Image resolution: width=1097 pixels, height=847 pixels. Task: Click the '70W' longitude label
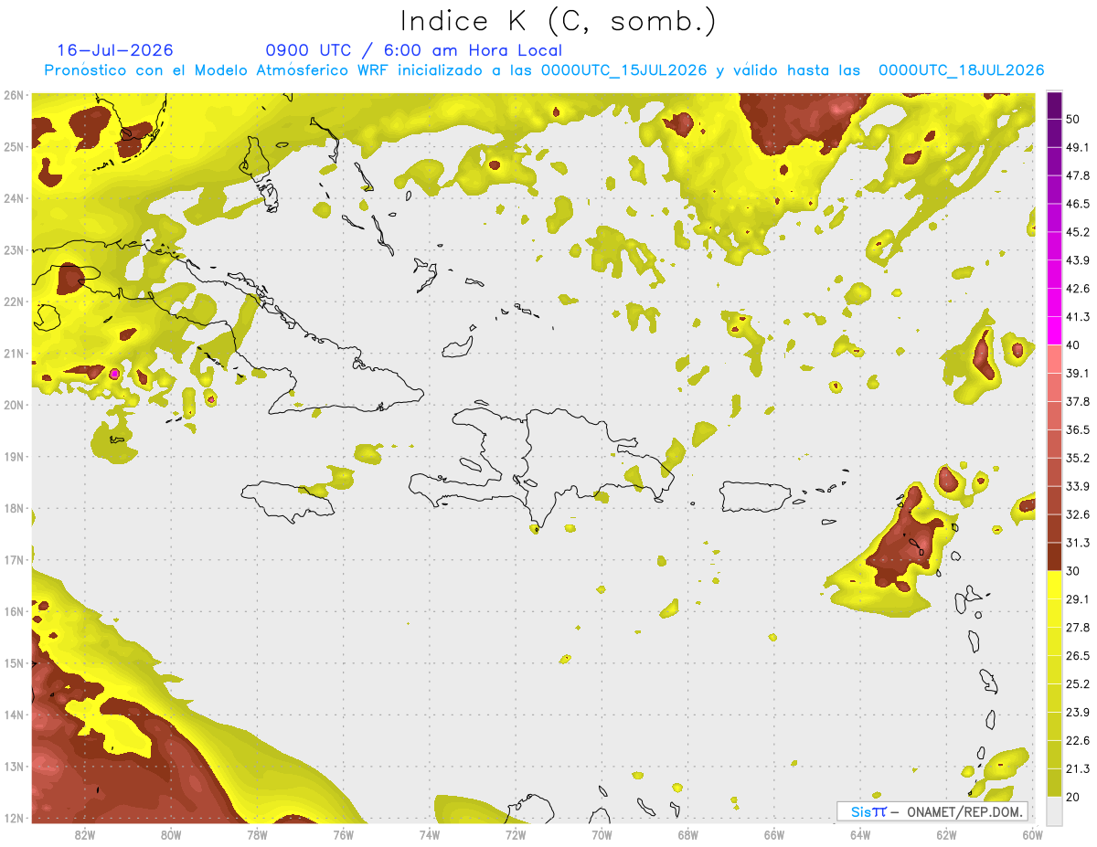pos(602,834)
